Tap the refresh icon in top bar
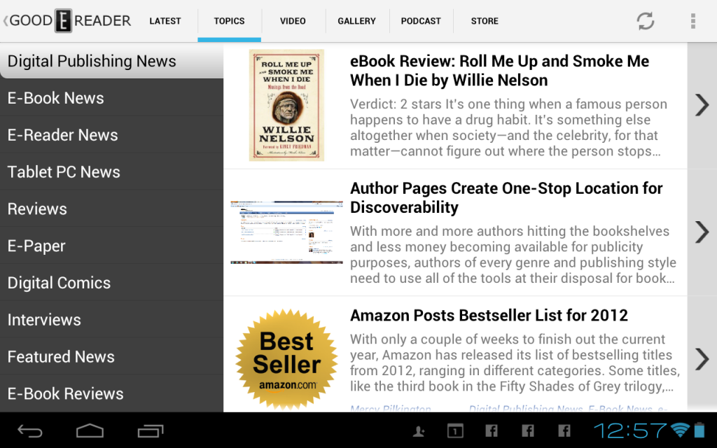 click(x=645, y=21)
